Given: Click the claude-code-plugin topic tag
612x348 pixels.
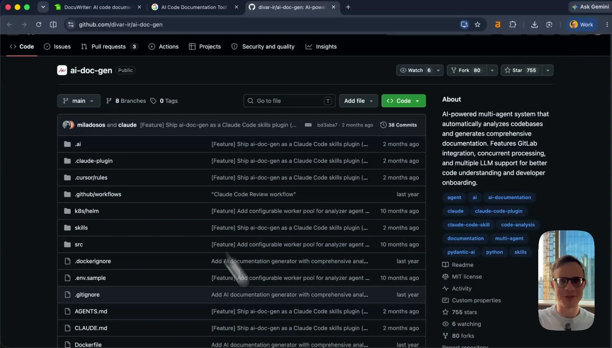Looking at the screenshot, I should tap(499, 211).
